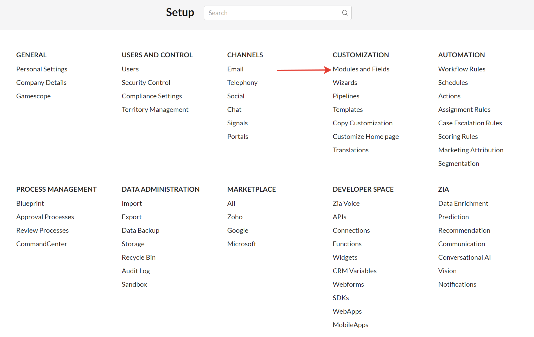The width and height of the screenshot is (534, 337).
Task: Open Customize Home page
Action: [x=365, y=137]
